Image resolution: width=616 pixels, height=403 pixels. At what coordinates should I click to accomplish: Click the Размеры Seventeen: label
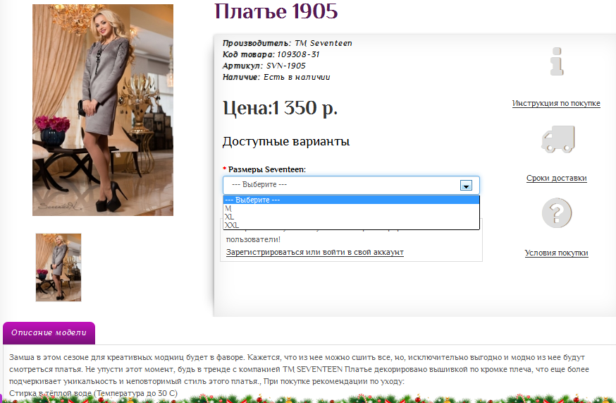(266, 169)
